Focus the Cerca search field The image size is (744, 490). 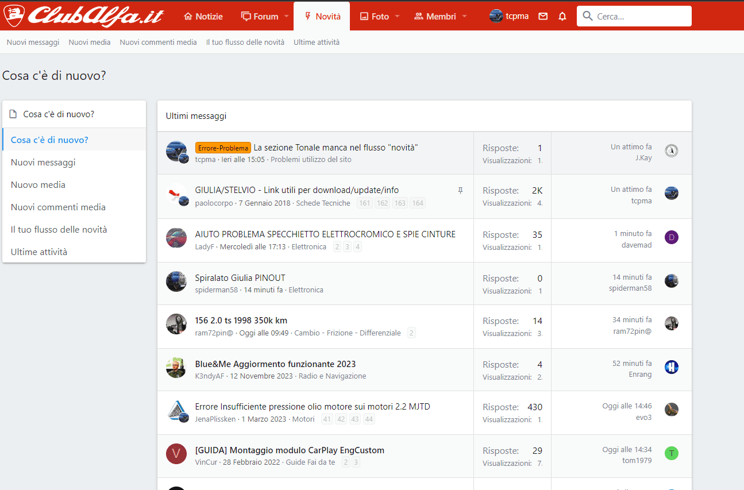pyautogui.click(x=634, y=16)
